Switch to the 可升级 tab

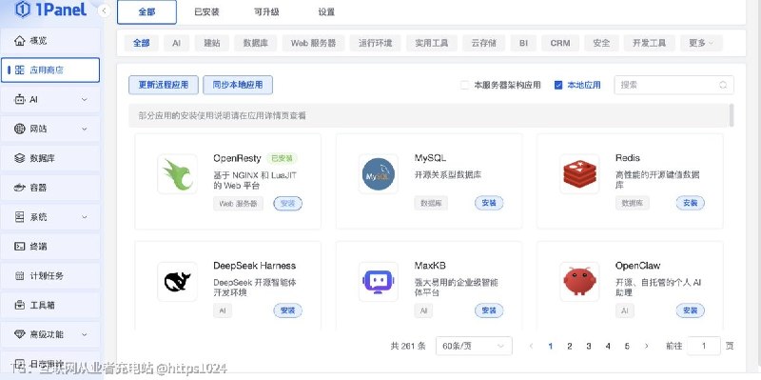[266, 12]
